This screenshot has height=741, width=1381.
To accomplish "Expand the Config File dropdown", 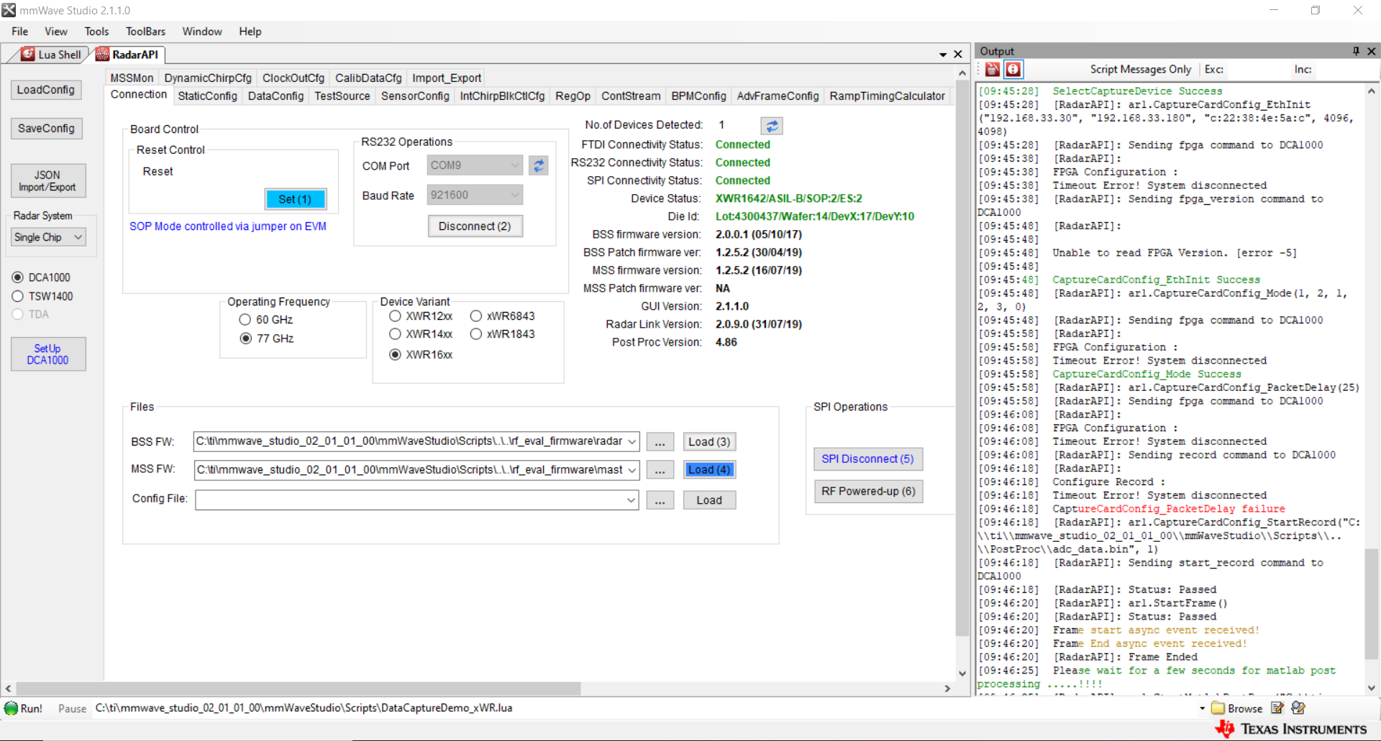I will point(631,500).
